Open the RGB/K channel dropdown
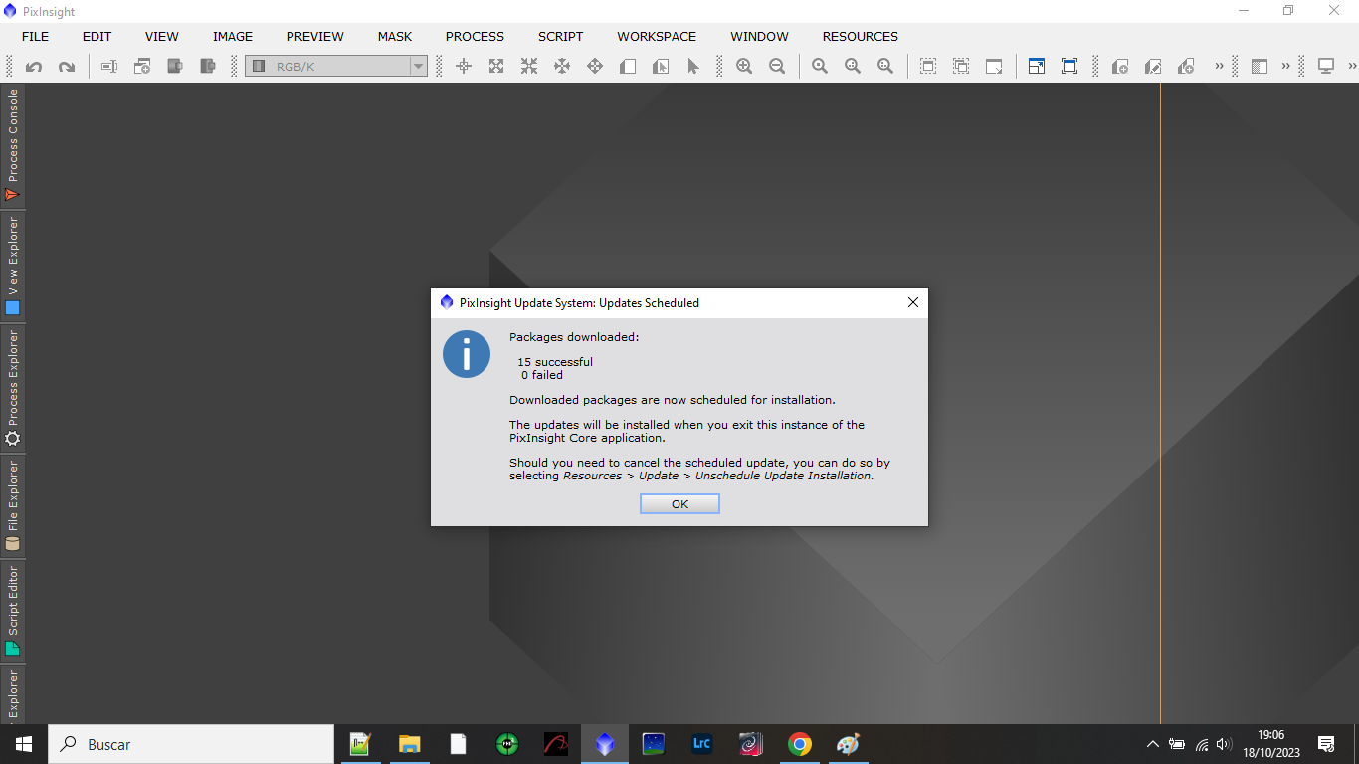This screenshot has height=764, width=1359. (x=336, y=67)
